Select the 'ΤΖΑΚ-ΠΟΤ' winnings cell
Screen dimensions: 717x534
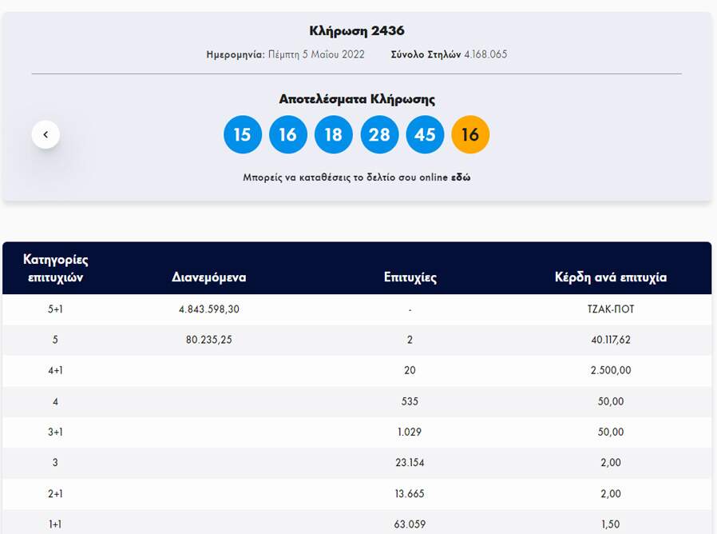pyautogui.click(x=610, y=309)
